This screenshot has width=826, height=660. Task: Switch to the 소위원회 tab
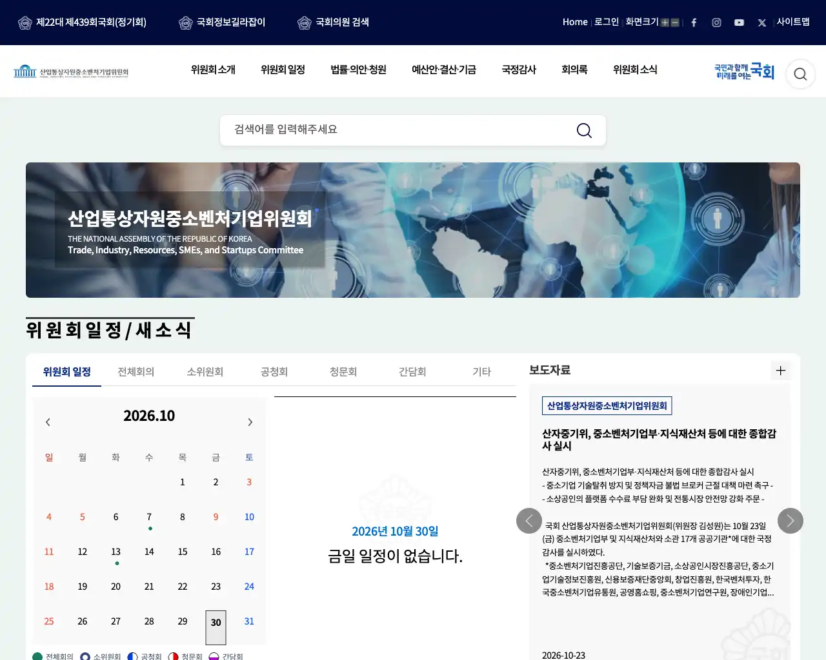(205, 372)
